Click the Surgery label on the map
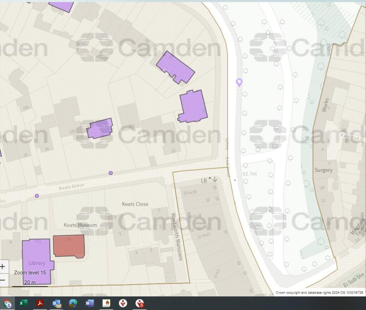The image size is (366, 310). coord(323,170)
